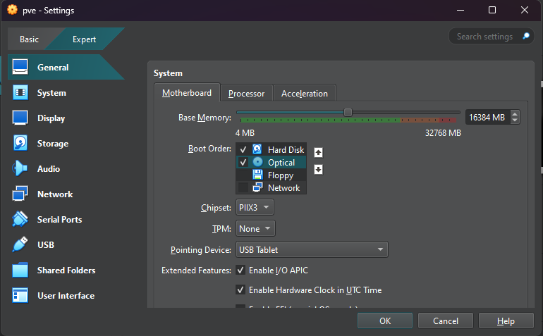The image size is (543, 336).
Task: Open Serial Ports section icon
Action: coord(20,220)
